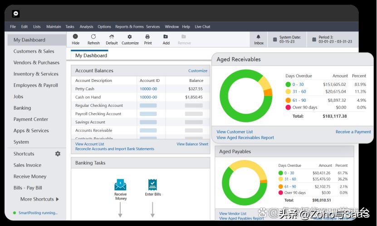Open Customize from the toolbar gear
This screenshot has height=226, width=377.
(130, 37)
